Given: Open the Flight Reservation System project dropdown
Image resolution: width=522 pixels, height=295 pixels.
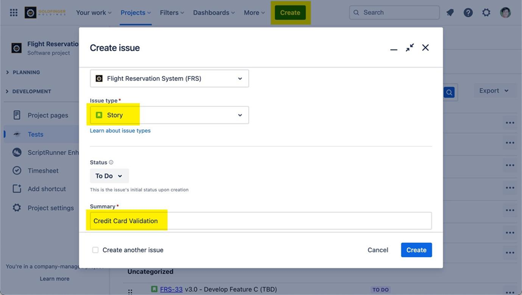Looking at the screenshot, I should 169,79.
